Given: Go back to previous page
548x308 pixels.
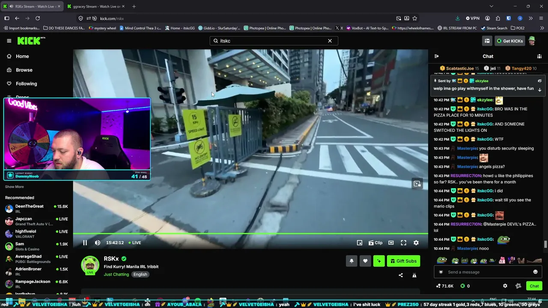Looking at the screenshot, I should [17, 18].
